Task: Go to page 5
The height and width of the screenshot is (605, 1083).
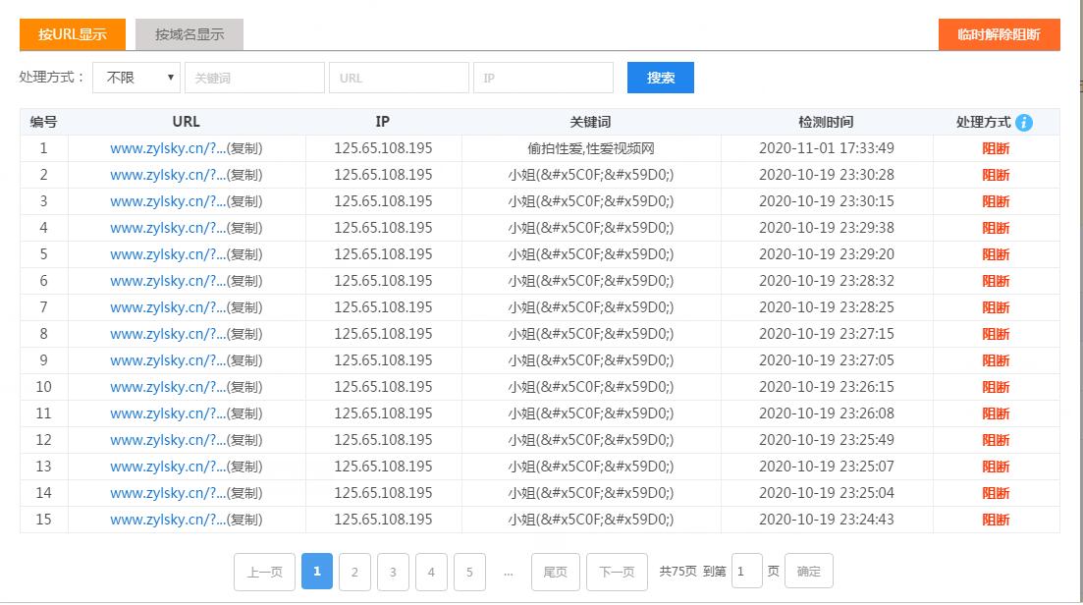Action: tap(469, 572)
